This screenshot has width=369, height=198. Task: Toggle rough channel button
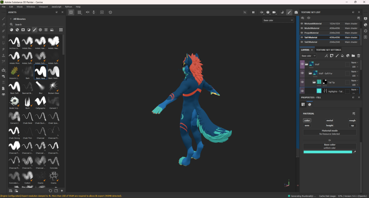tap(352, 121)
